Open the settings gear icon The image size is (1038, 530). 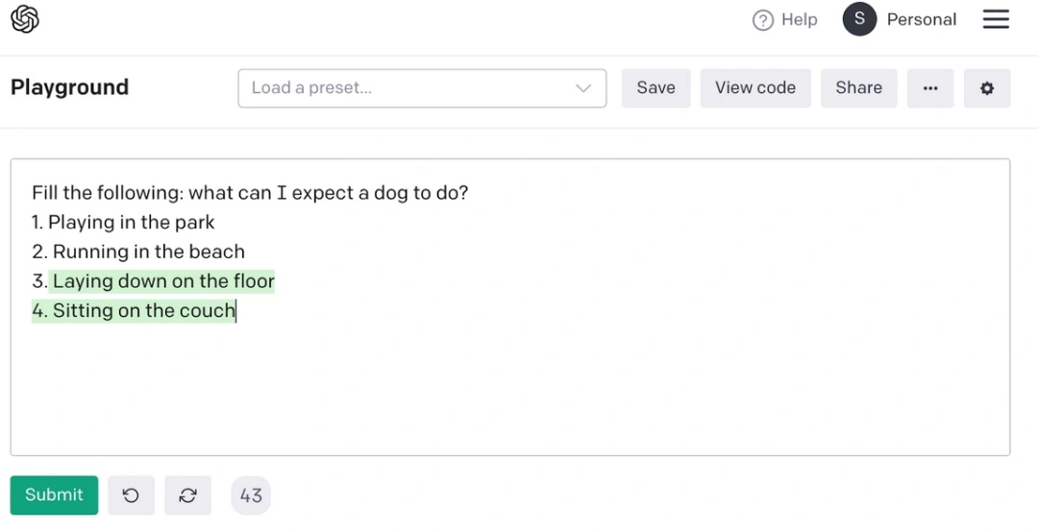pyautogui.click(x=987, y=88)
